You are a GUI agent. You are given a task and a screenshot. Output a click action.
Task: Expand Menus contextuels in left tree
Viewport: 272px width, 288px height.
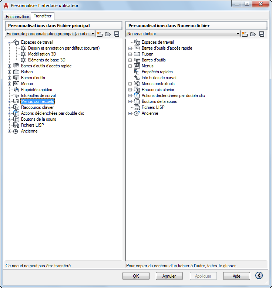point(9,101)
